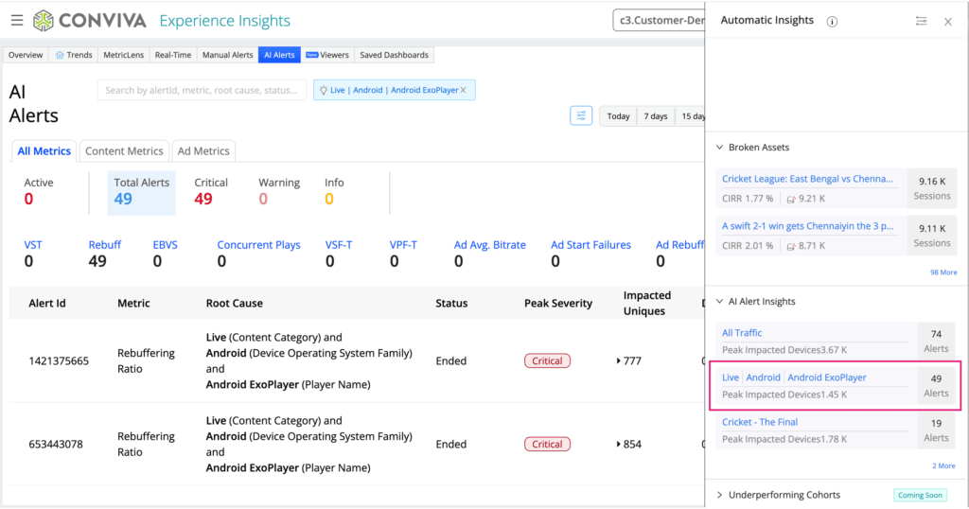Collapse the AI Alert Insights section
Viewport: 969px width, 509px height.
(719, 302)
